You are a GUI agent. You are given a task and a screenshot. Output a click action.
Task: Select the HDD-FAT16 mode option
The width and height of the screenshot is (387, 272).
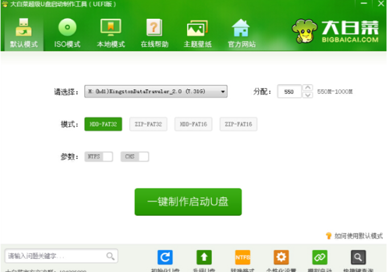pos(193,124)
